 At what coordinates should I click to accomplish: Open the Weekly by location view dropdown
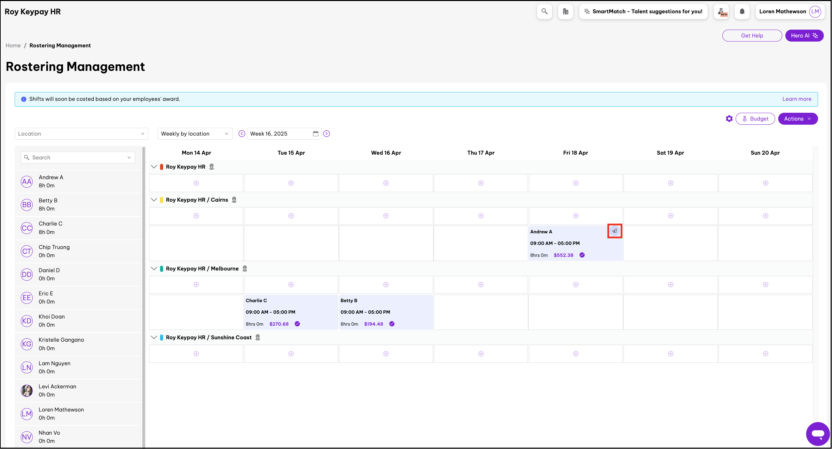[194, 134]
